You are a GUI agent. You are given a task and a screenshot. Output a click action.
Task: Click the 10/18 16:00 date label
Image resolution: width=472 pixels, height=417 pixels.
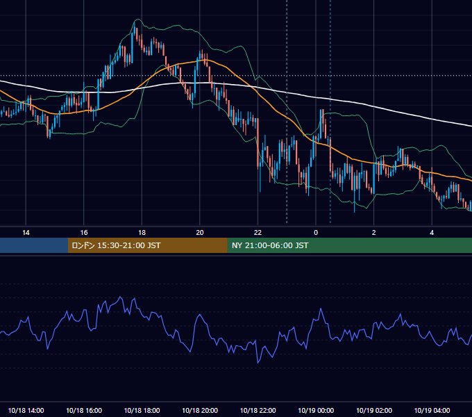[84, 410]
